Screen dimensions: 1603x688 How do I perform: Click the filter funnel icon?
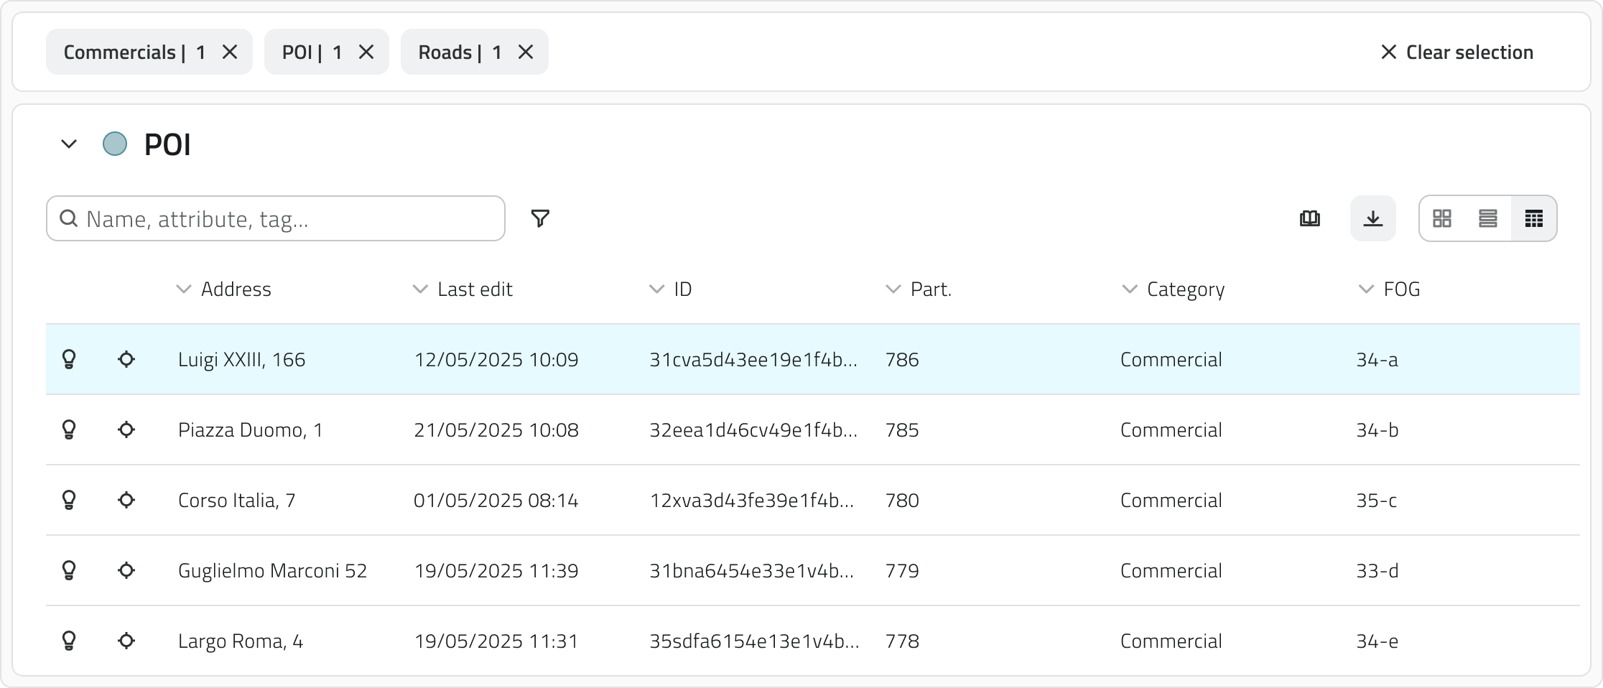tap(540, 218)
